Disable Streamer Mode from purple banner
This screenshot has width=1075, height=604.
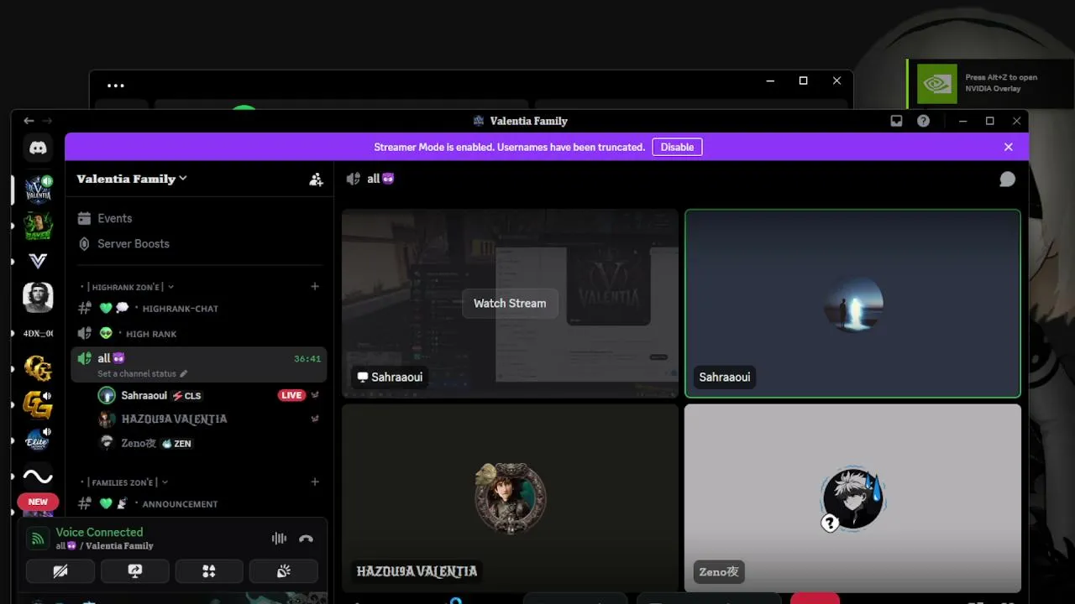[x=677, y=147]
